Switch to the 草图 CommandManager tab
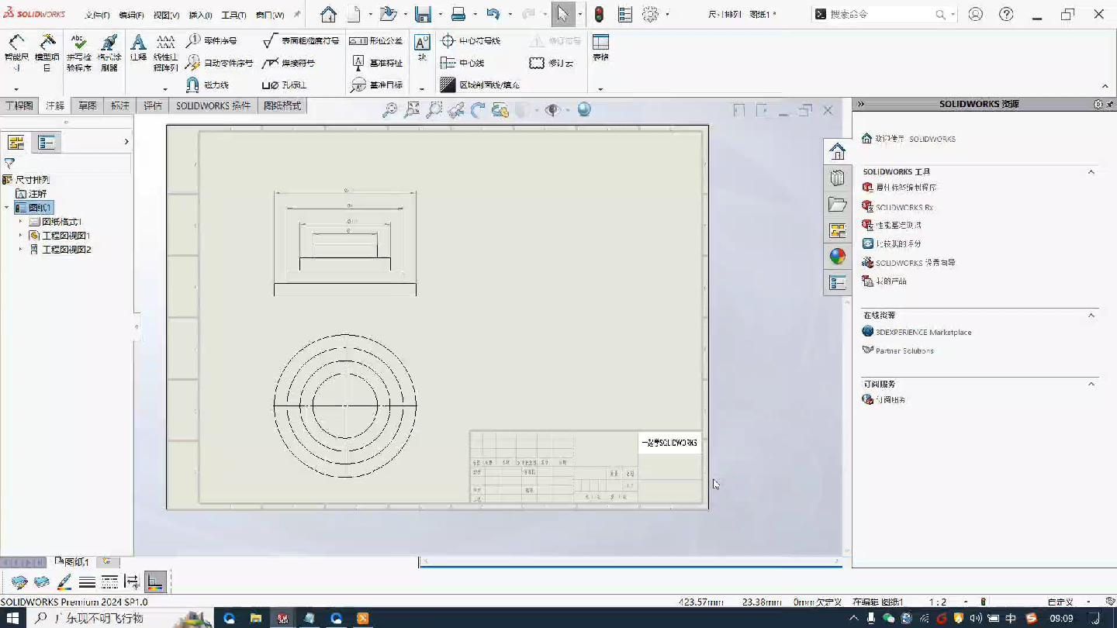This screenshot has width=1117, height=628. [86, 105]
